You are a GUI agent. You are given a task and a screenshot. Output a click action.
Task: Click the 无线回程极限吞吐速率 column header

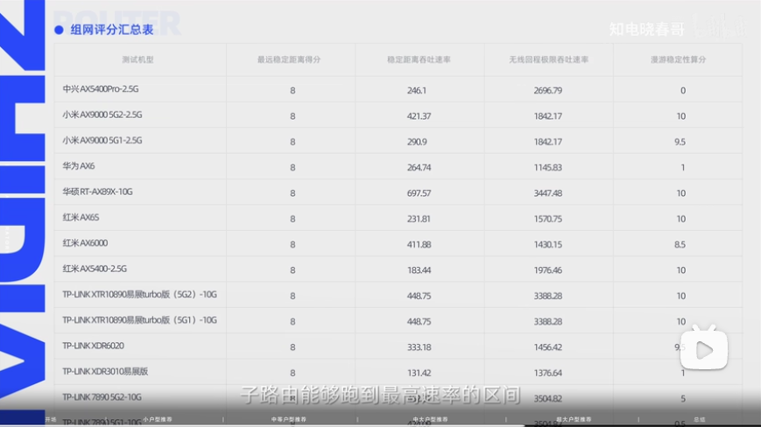click(x=548, y=59)
